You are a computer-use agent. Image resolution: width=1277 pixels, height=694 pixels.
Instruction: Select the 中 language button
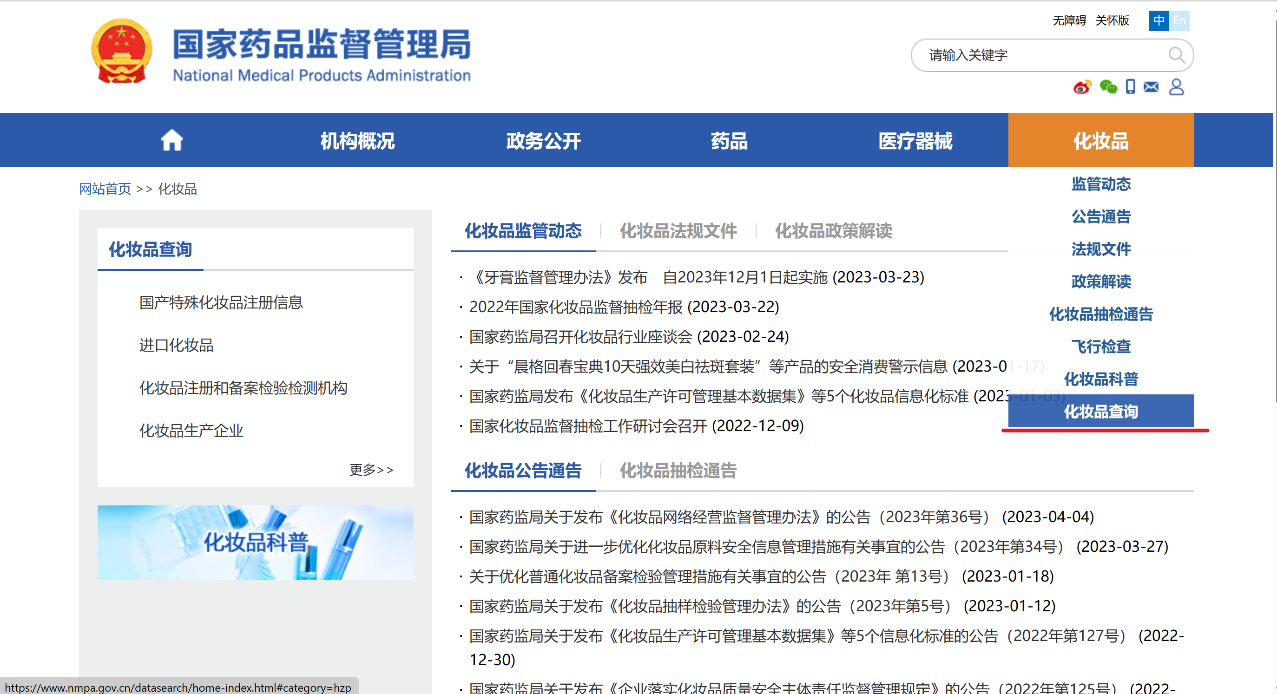click(x=1159, y=21)
